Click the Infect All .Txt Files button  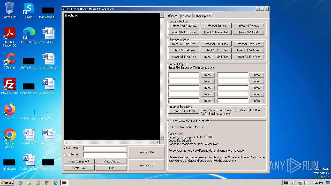coord(184,50)
